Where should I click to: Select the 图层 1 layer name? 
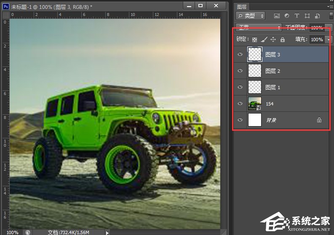pyautogui.click(x=273, y=87)
